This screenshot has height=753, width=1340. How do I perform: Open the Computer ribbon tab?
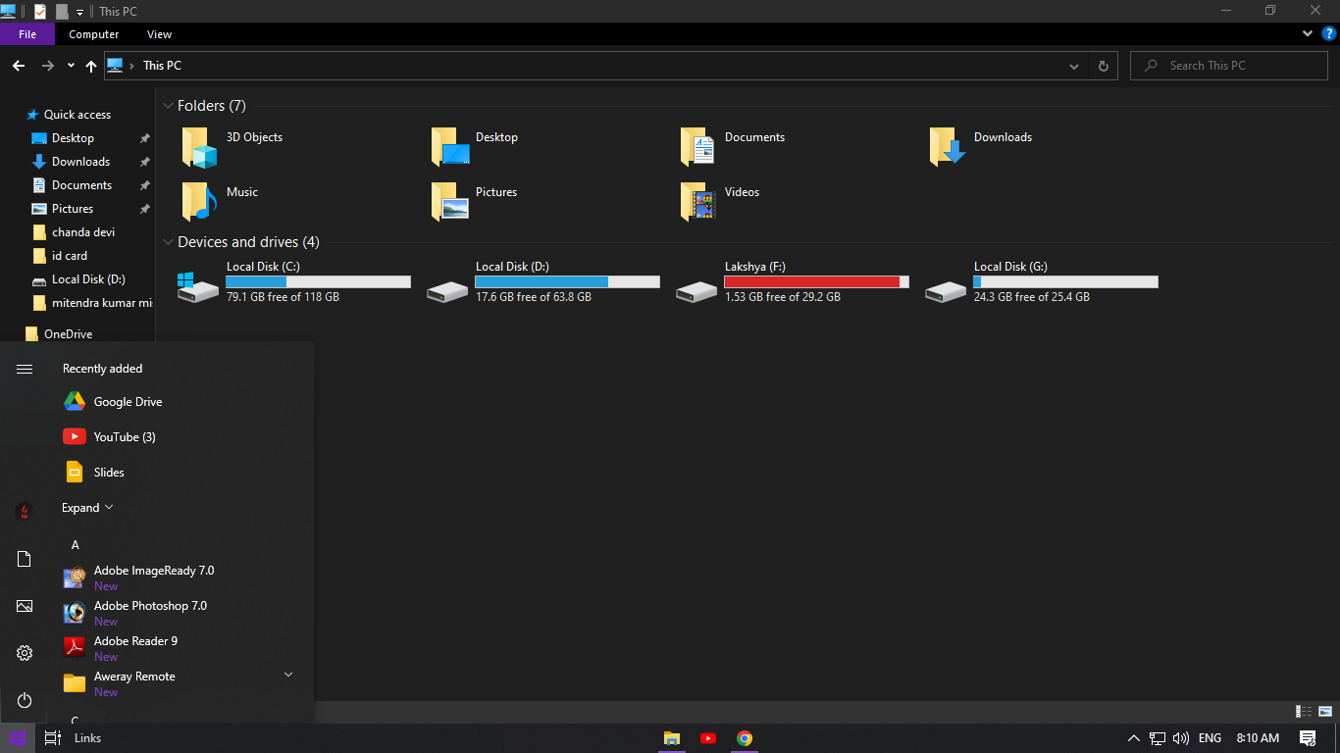pos(94,34)
